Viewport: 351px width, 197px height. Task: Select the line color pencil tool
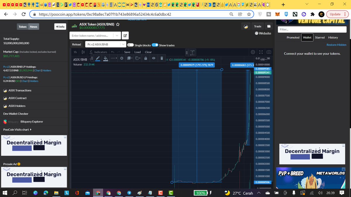click(98, 58)
